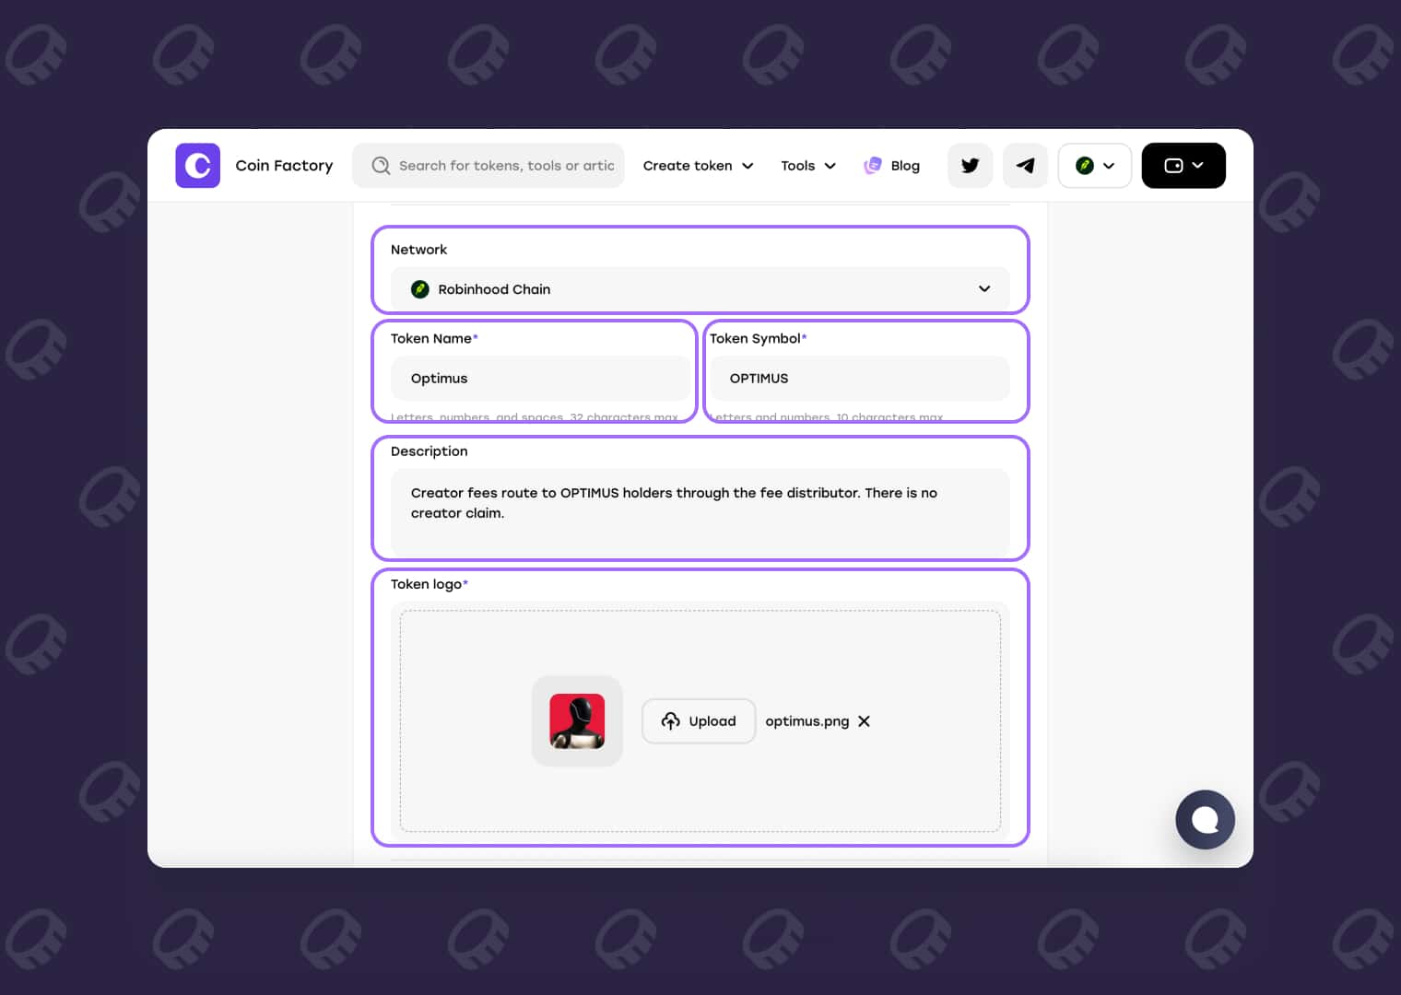Viewport: 1401px width, 995px height.
Task: Click the Token Symbol field containing OPTIMUS
Action: pos(860,379)
